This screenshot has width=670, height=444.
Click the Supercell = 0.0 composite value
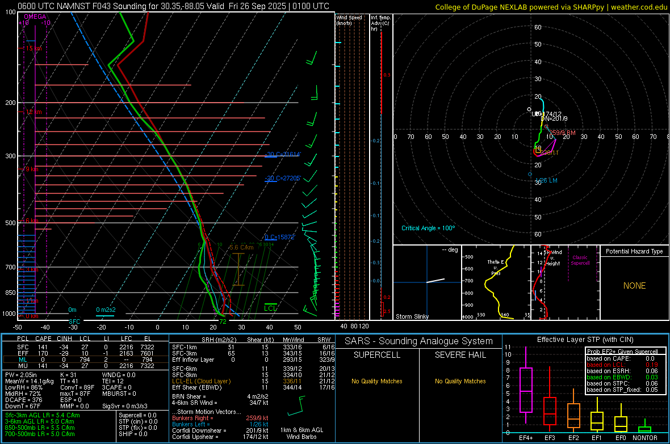(137, 415)
